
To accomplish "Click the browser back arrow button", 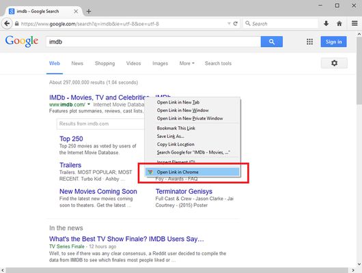I will coord(7,23).
